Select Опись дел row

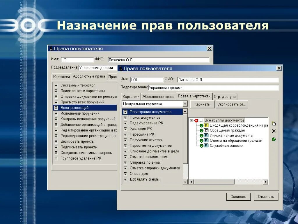(152, 174)
